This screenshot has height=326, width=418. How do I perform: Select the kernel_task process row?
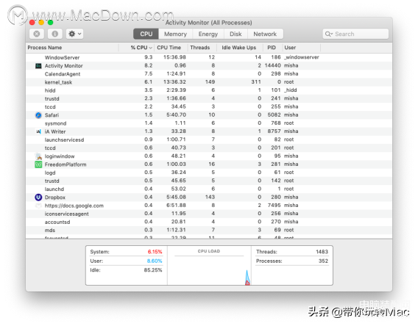pos(209,82)
